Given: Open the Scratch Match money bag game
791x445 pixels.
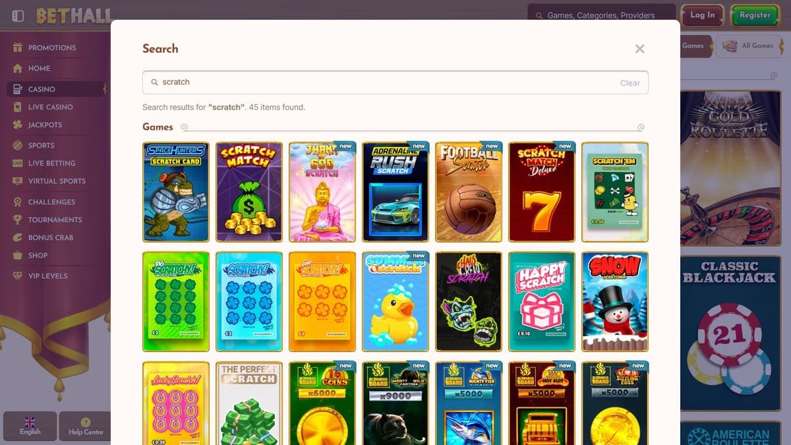Looking at the screenshot, I should pyautogui.click(x=249, y=192).
